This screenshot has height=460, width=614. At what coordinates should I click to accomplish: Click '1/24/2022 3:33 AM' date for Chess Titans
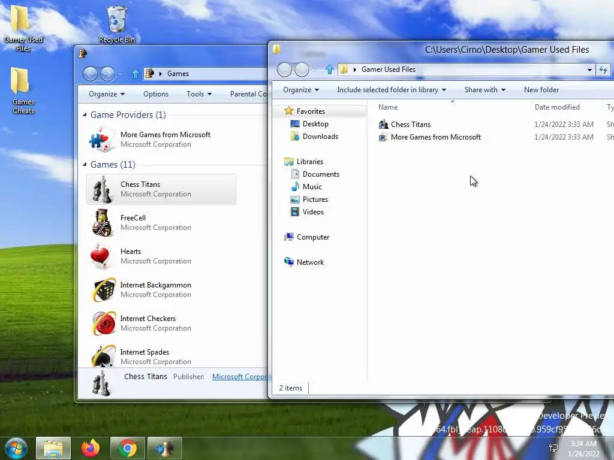click(x=564, y=125)
